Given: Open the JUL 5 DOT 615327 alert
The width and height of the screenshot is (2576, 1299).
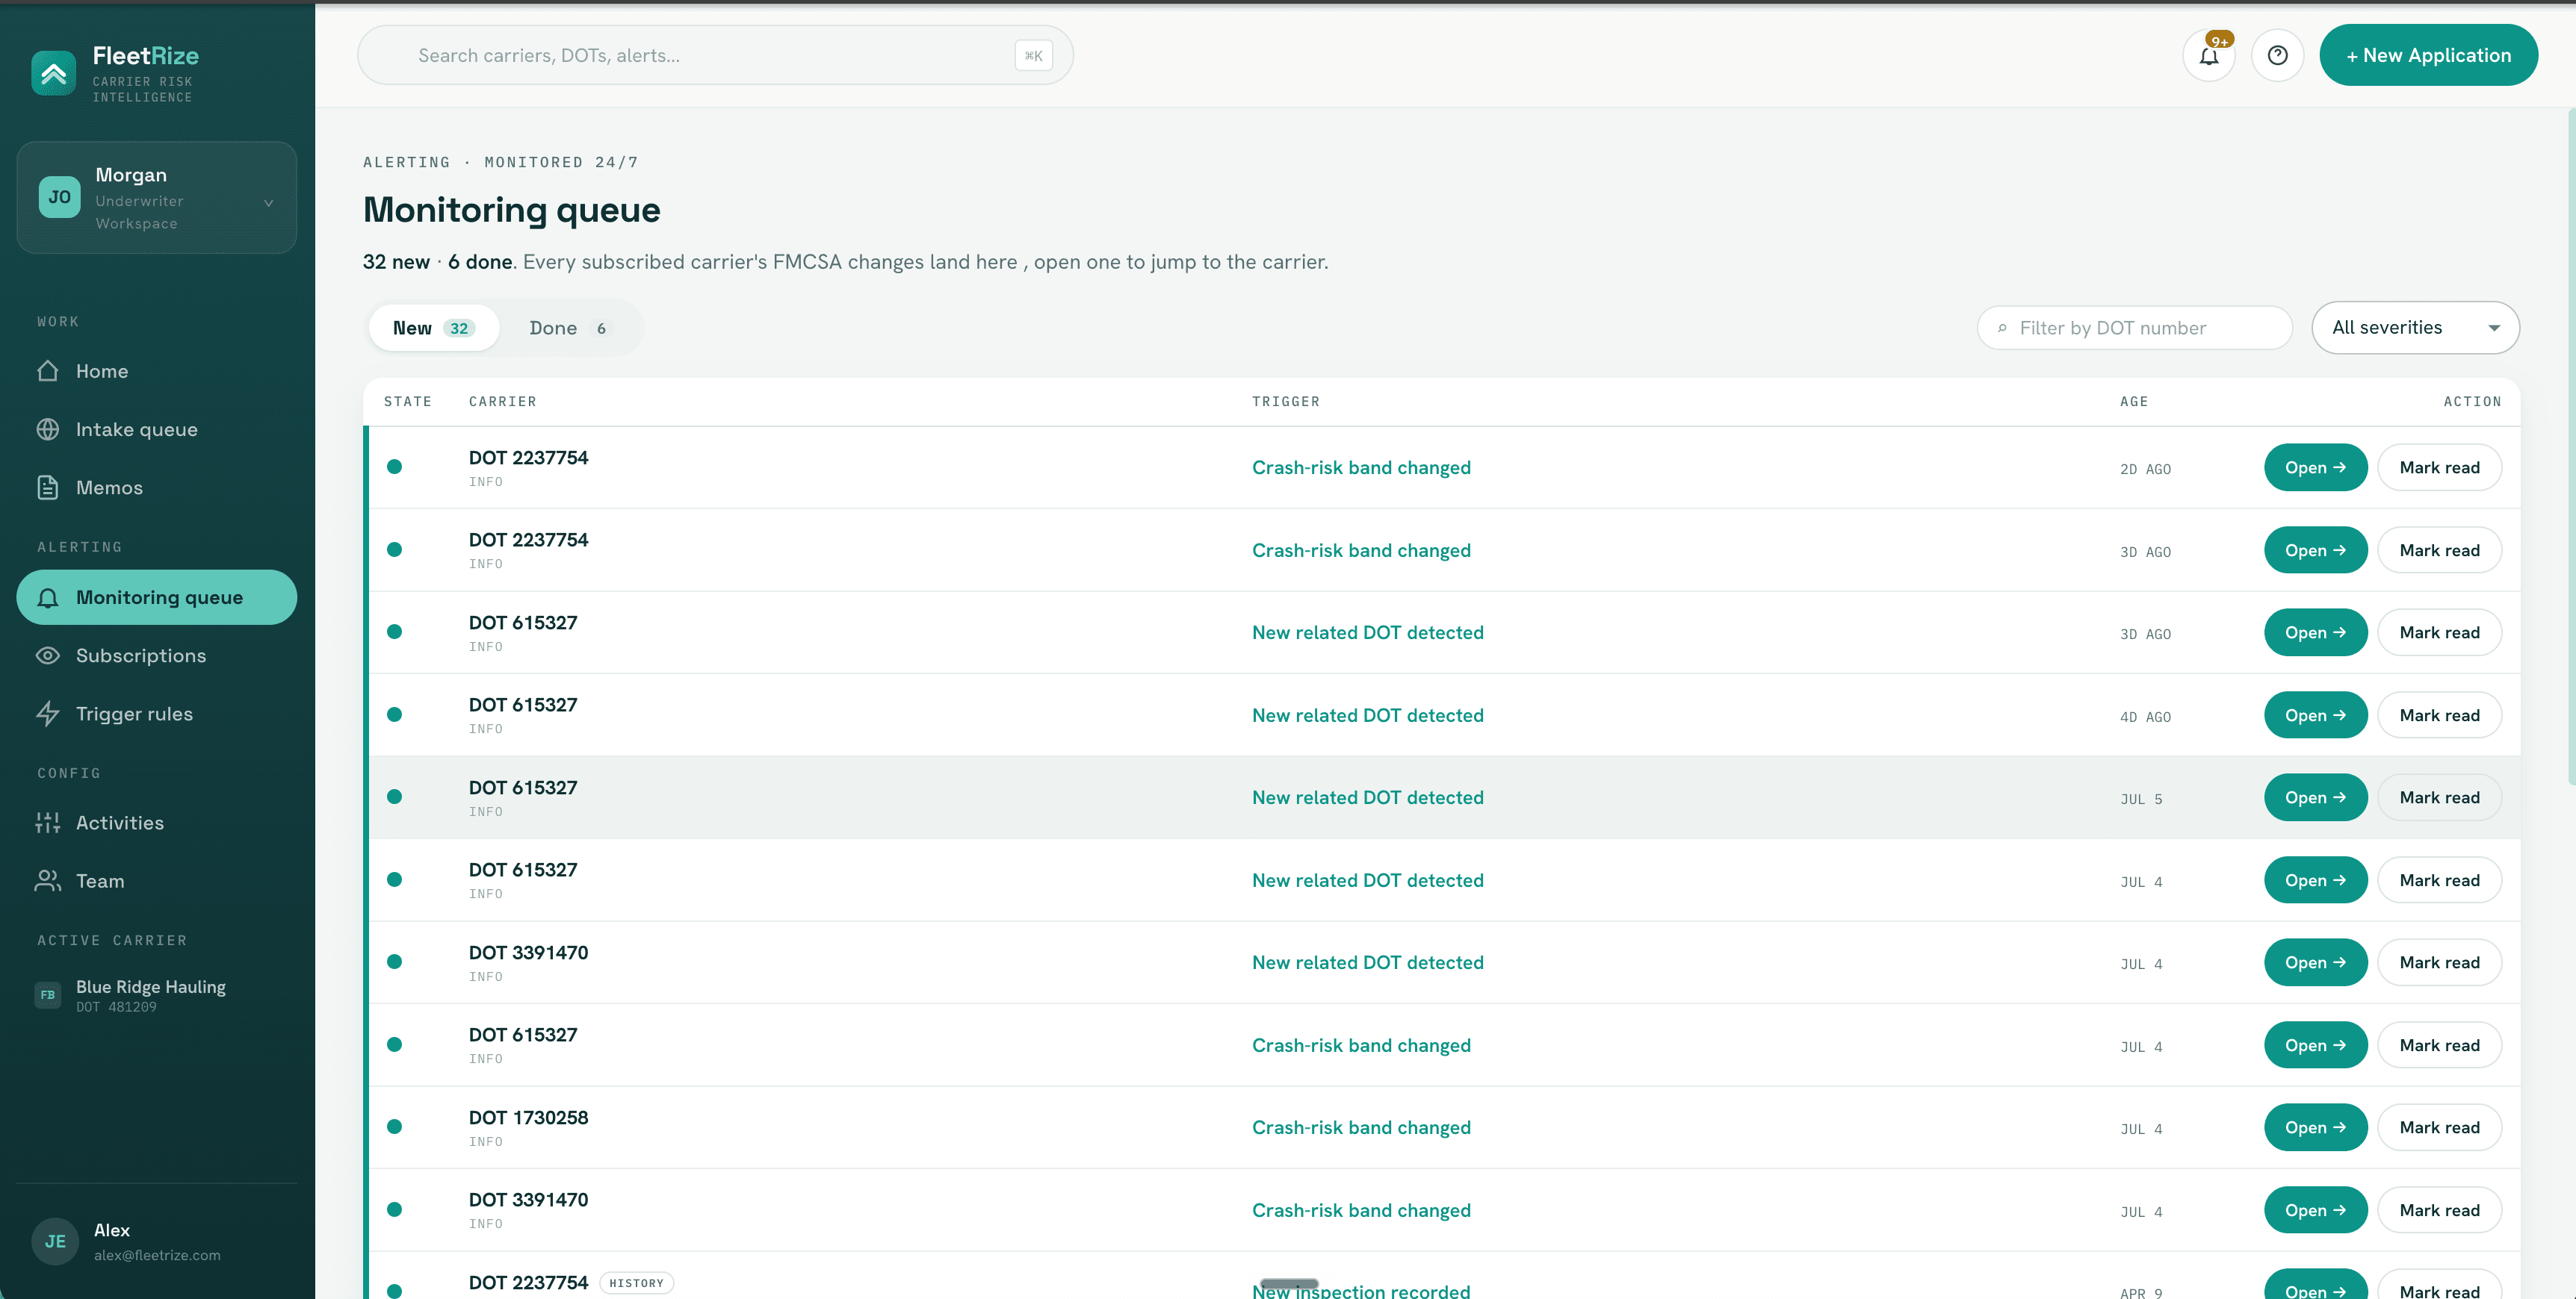Looking at the screenshot, I should pos(2315,797).
